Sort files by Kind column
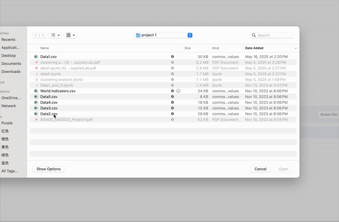The width and height of the screenshot is (339, 222). coord(215,48)
